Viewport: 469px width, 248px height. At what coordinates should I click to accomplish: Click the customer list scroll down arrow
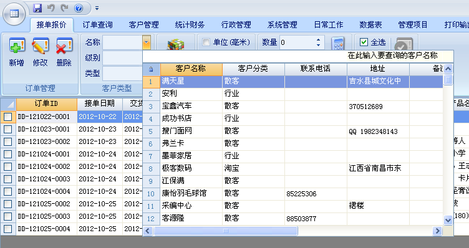click(x=448, y=221)
